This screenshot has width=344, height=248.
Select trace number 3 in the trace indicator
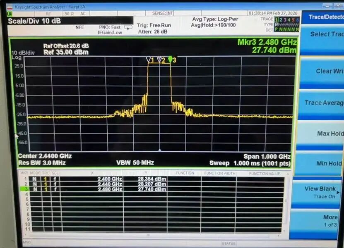(x=285, y=20)
